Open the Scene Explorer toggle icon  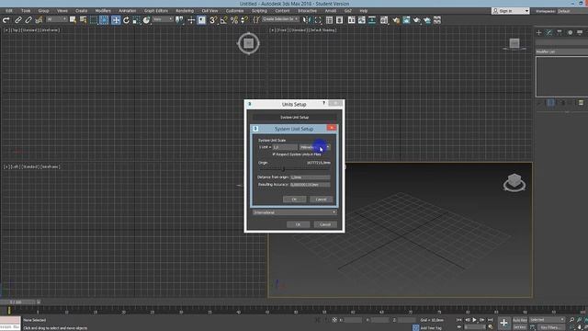(329, 20)
